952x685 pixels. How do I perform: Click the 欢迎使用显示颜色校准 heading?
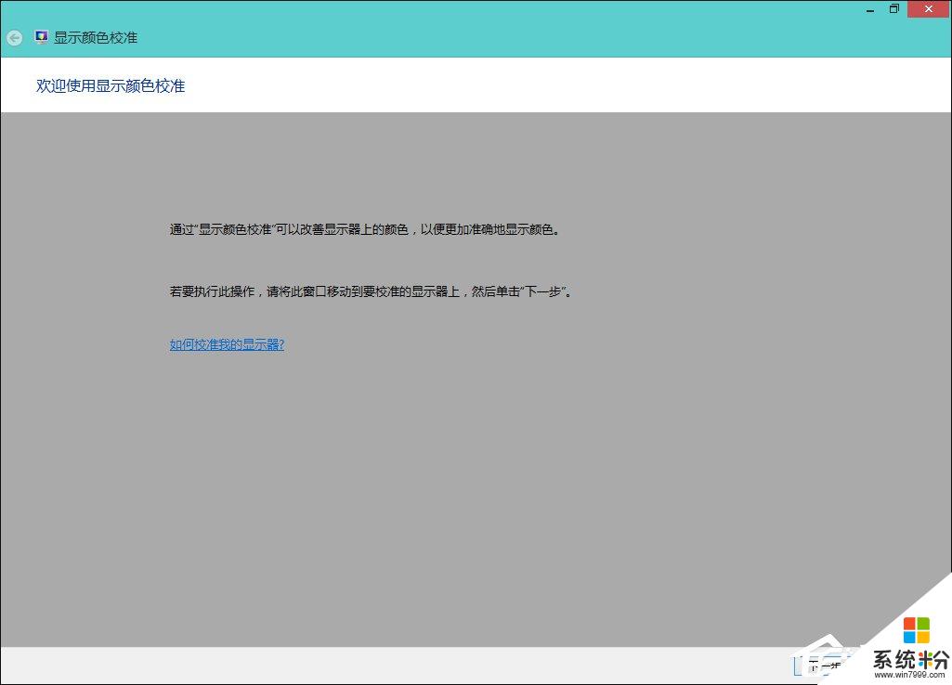click(111, 85)
